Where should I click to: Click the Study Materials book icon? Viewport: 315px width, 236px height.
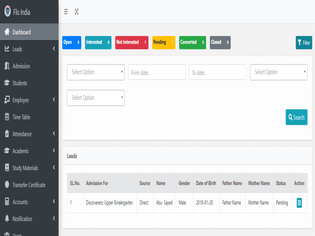pyautogui.click(x=7, y=167)
